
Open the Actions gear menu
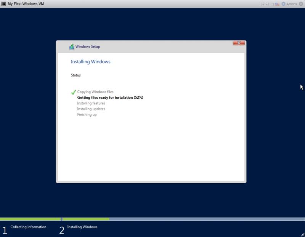pos(289,4)
